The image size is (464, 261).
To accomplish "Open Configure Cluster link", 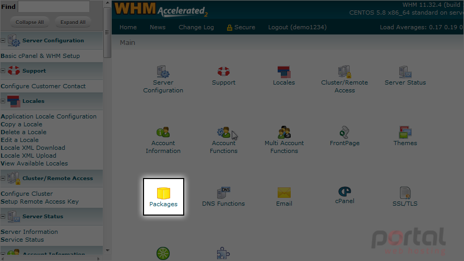I will (x=27, y=194).
